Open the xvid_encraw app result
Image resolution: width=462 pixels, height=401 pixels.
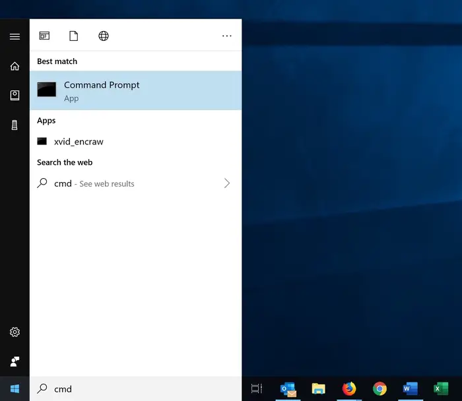(x=135, y=142)
